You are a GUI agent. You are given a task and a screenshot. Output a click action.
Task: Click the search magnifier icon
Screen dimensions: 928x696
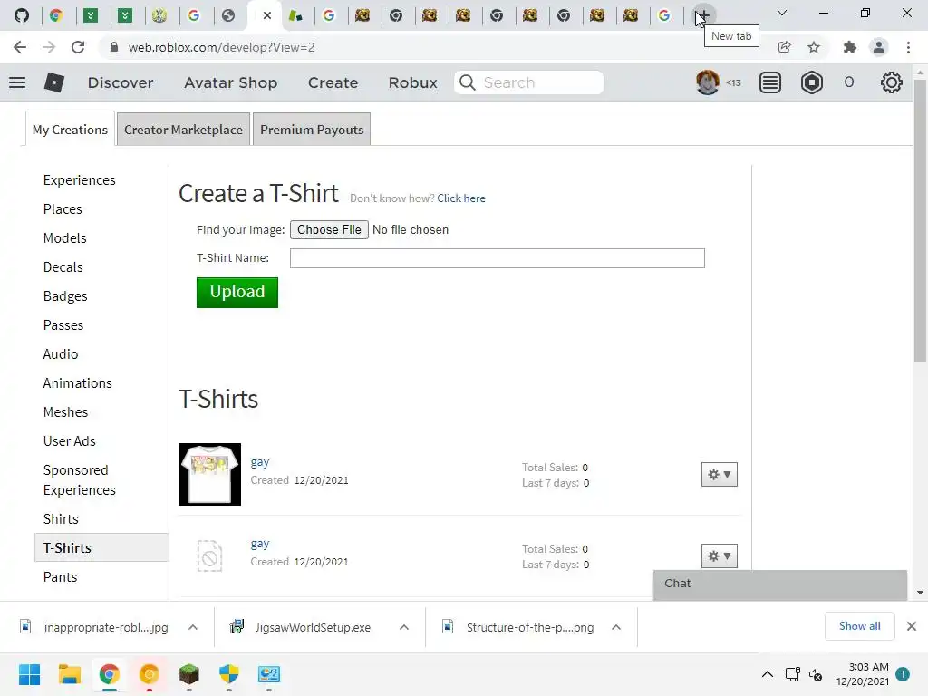click(468, 82)
